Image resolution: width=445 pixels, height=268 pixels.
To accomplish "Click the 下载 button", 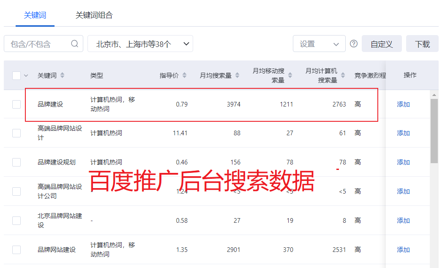I will click(x=422, y=44).
